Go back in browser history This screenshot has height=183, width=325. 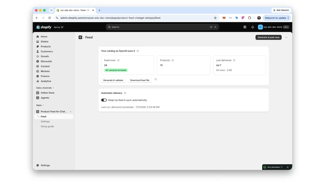coord(37,18)
